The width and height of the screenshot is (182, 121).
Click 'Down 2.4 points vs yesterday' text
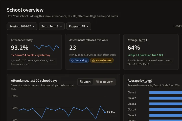tap(32, 55)
